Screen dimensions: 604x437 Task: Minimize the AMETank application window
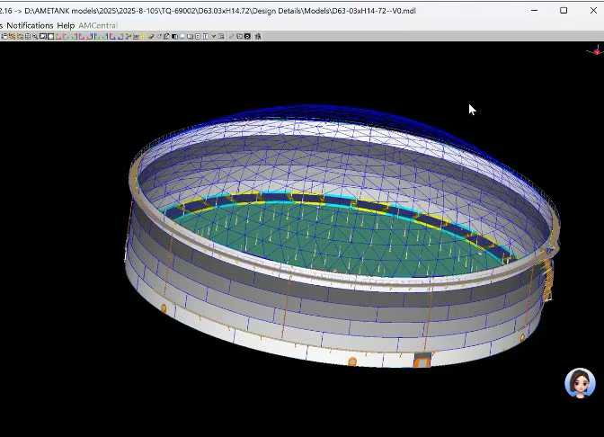[x=535, y=10]
